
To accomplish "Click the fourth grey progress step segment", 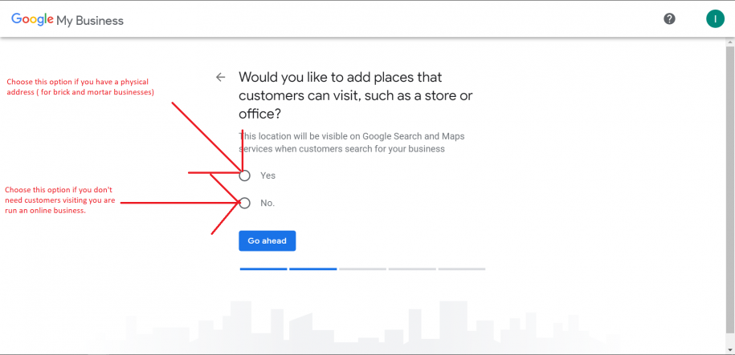I will pyautogui.click(x=412, y=269).
